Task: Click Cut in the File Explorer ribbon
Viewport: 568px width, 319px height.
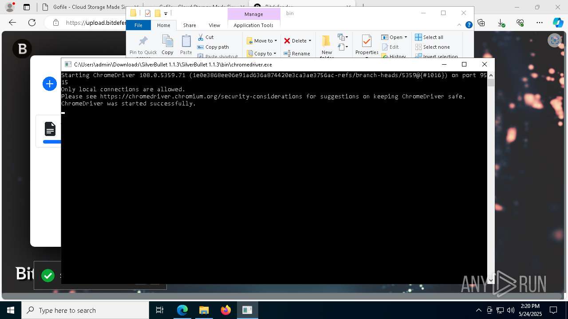Action: point(205,37)
